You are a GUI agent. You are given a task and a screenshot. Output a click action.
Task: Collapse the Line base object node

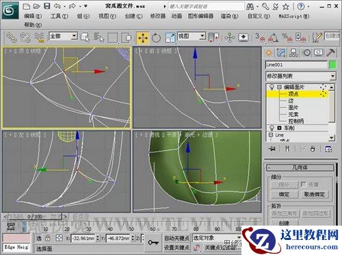coord(271,135)
